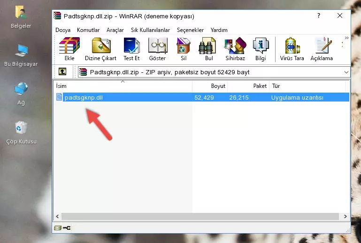The height and width of the screenshot is (243, 361).
Task: Click the Uygulama uzantısı type cell
Action: click(x=297, y=97)
